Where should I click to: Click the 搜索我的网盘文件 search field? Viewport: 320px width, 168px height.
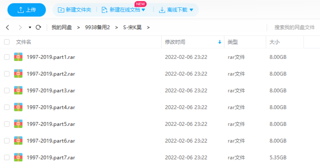(294, 27)
